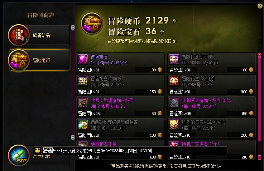The height and width of the screenshot is (171, 264).
Task: Select the 冒险宝石 gem item icon
Action: tap(83, 59)
